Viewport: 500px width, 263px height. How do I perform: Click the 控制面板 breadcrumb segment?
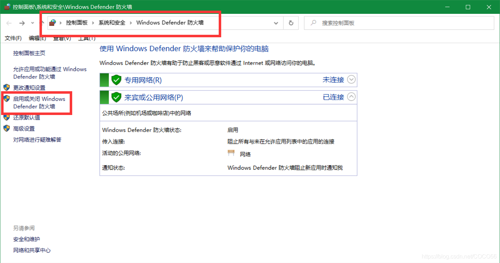(x=76, y=23)
